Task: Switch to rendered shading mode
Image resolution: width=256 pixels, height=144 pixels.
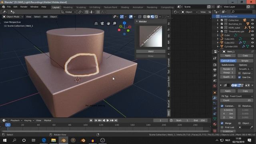Action: click(156, 17)
